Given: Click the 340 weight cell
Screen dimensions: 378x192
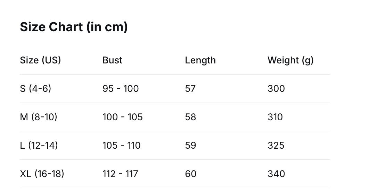Looking at the screenshot, I should click(276, 174).
